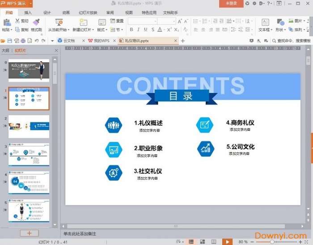The height and width of the screenshot is (245, 313).
Task: Switch to the 大纲 outline pane
Action: 5,50
